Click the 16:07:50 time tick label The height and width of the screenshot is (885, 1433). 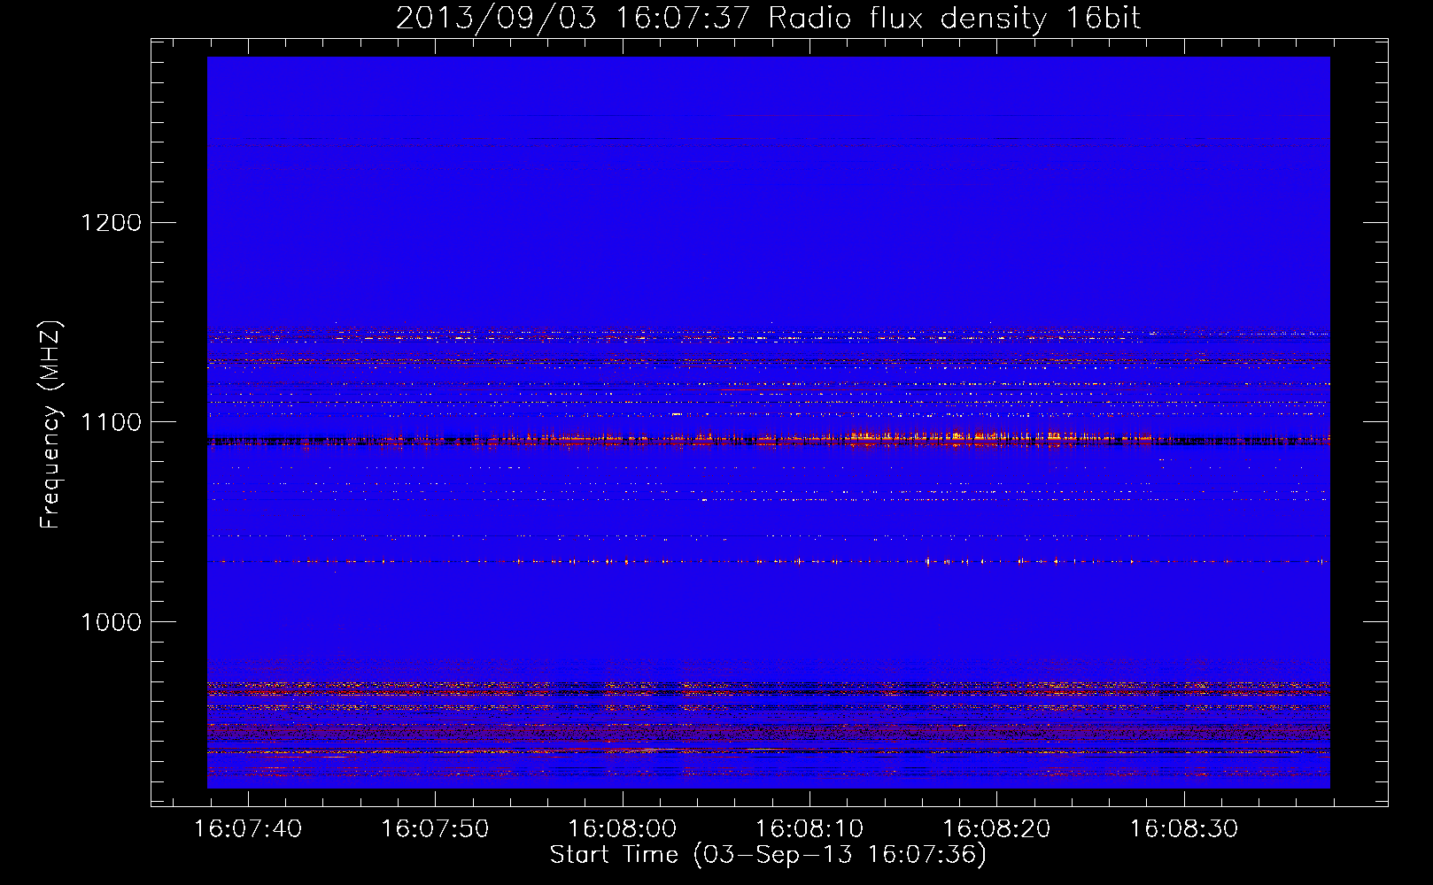(435, 829)
